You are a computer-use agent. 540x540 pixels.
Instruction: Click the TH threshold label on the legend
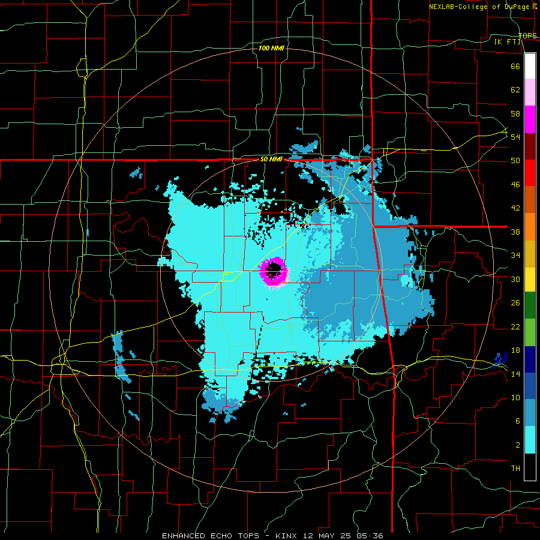pos(515,469)
